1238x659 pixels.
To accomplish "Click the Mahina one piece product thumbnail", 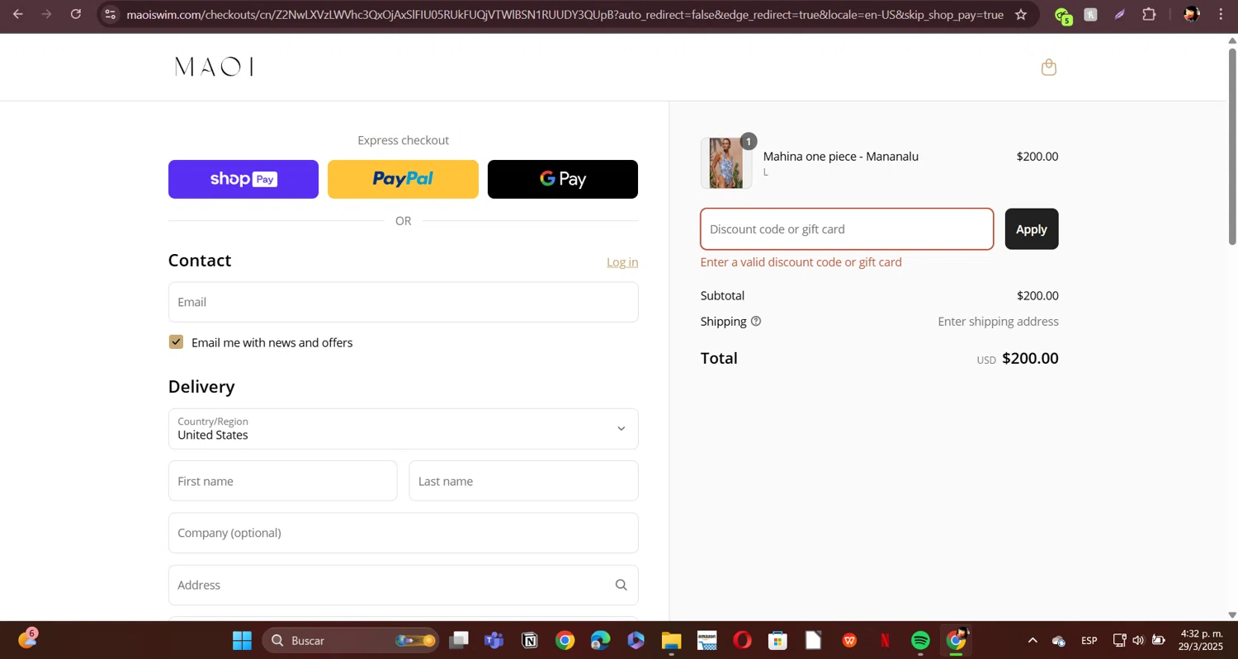I will click(726, 163).
